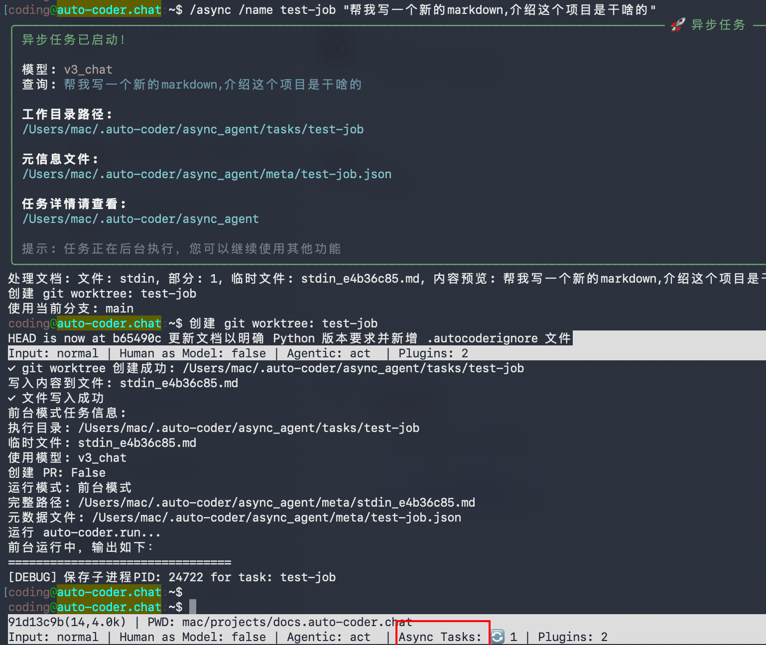
Task: Open the 工作目录路径 tasks/test-job path
Action: [193, 129]
